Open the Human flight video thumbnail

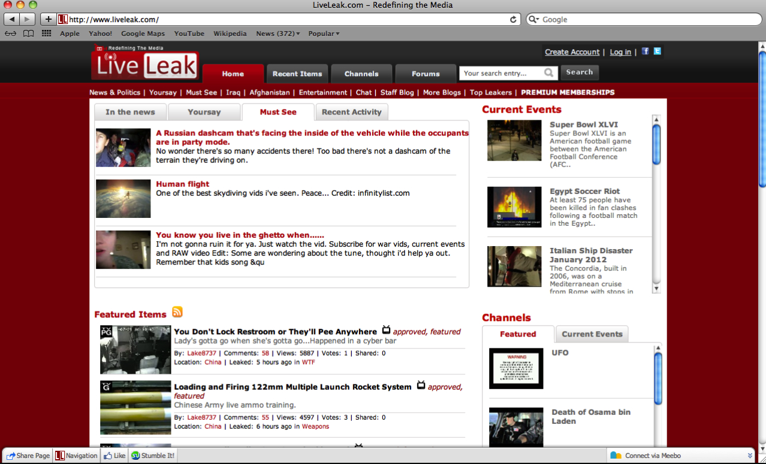pos(123,199)
